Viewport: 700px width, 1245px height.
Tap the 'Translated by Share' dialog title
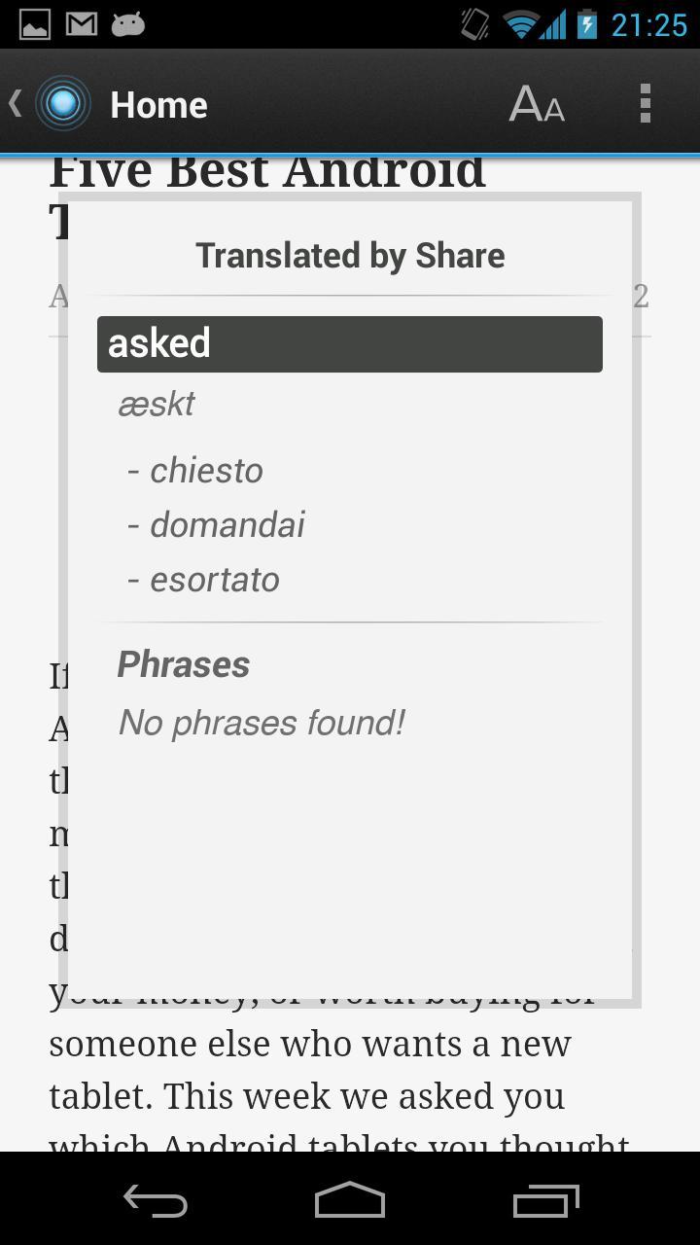click(350, 256)
